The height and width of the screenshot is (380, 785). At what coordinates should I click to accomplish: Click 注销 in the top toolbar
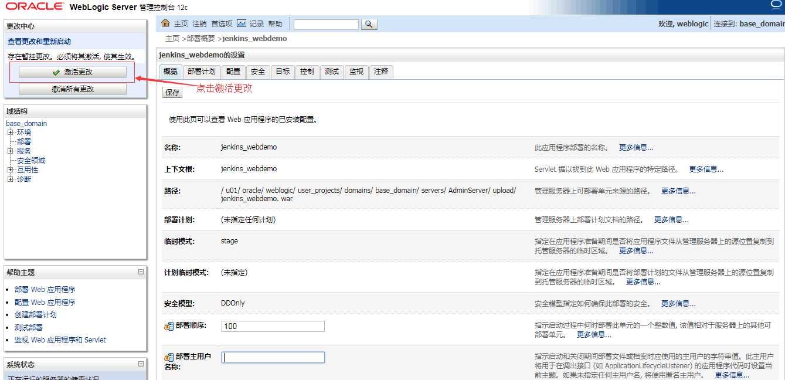[x=199, y=24]
